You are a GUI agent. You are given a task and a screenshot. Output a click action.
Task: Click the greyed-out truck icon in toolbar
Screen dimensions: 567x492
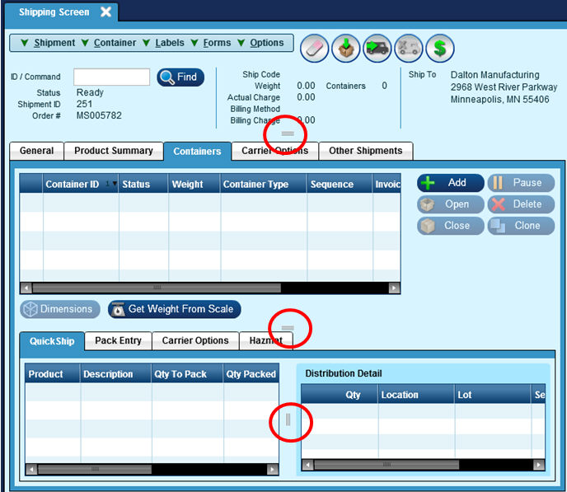[x=409, y=48]
